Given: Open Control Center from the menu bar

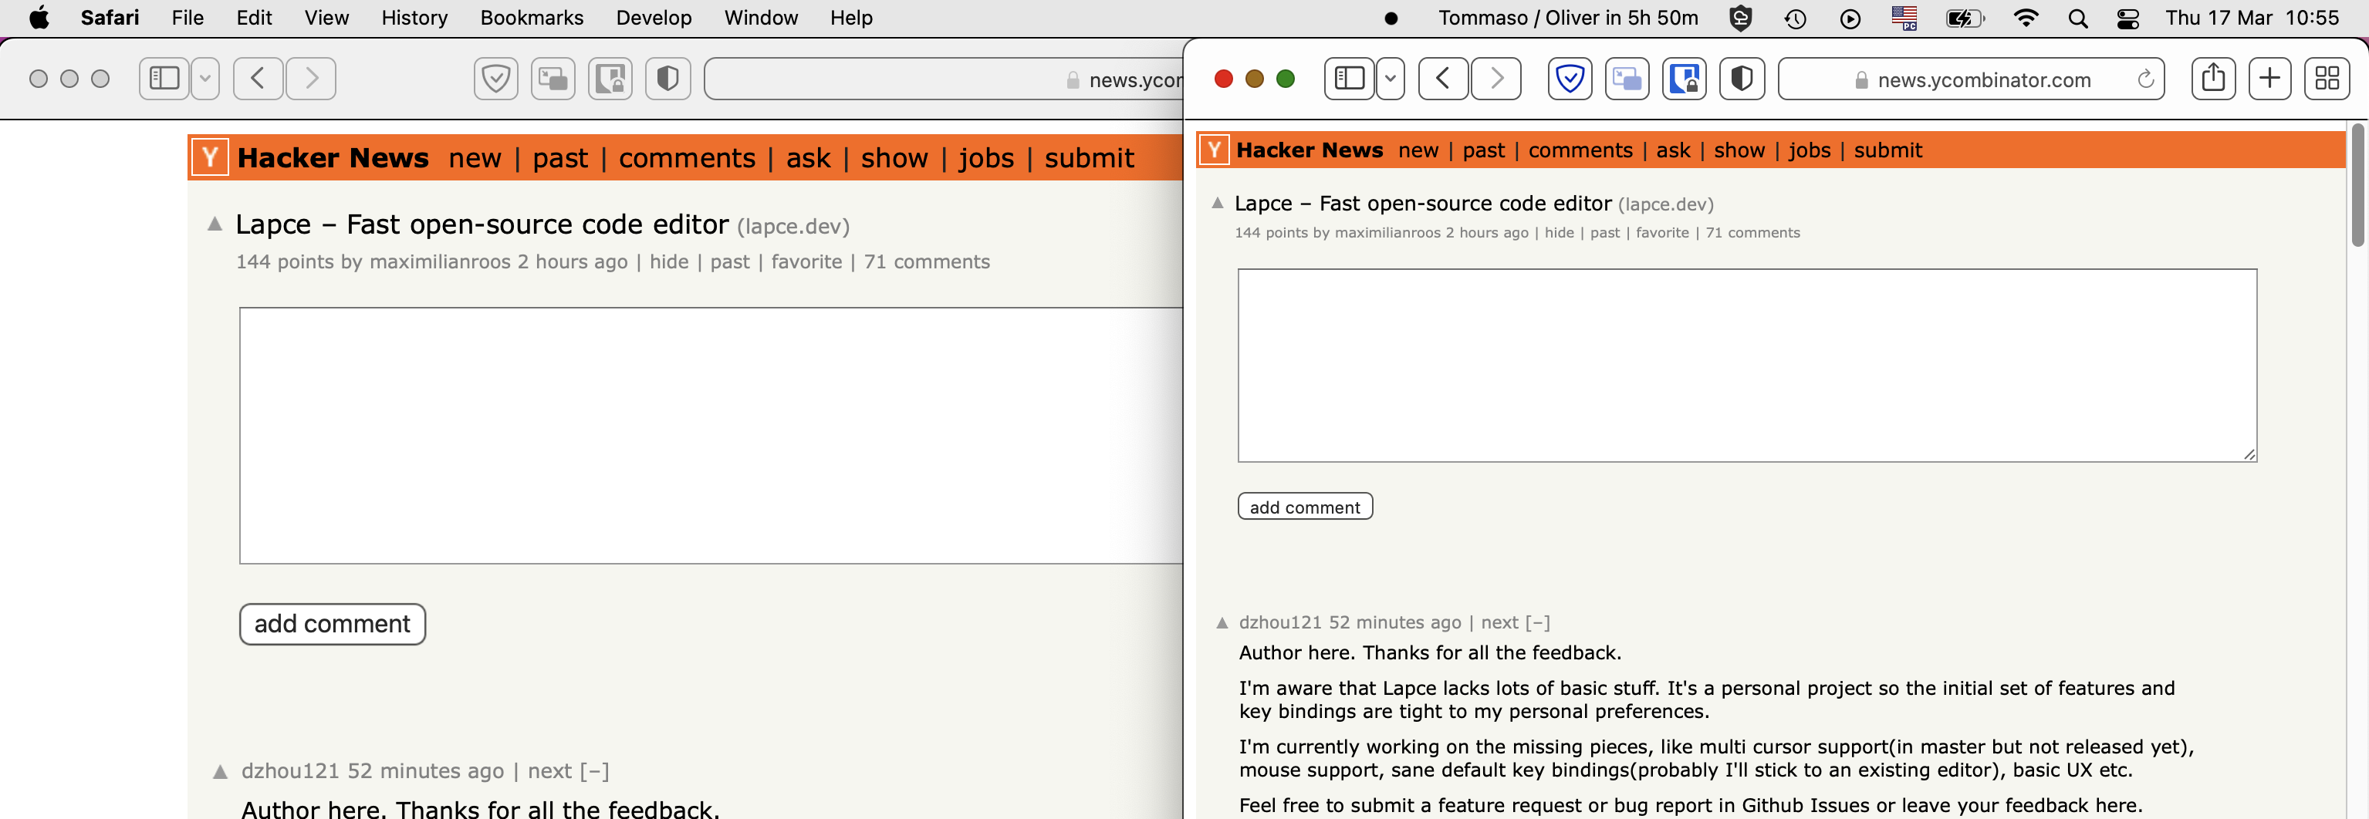Looking at the screenshot, I should [x=2128, y=19].
